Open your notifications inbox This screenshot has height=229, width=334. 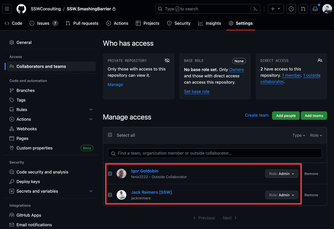314,9
